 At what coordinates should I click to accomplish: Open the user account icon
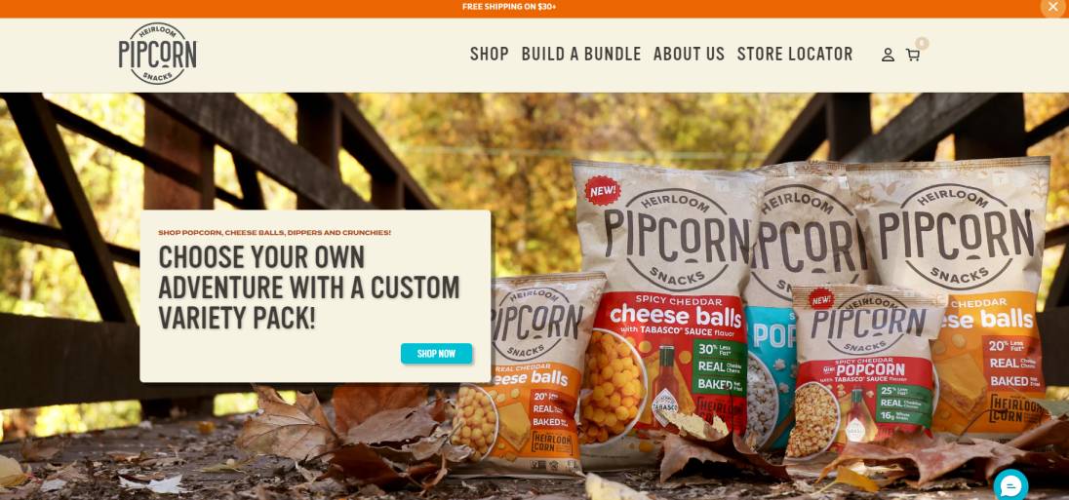[x=888, y=55]
